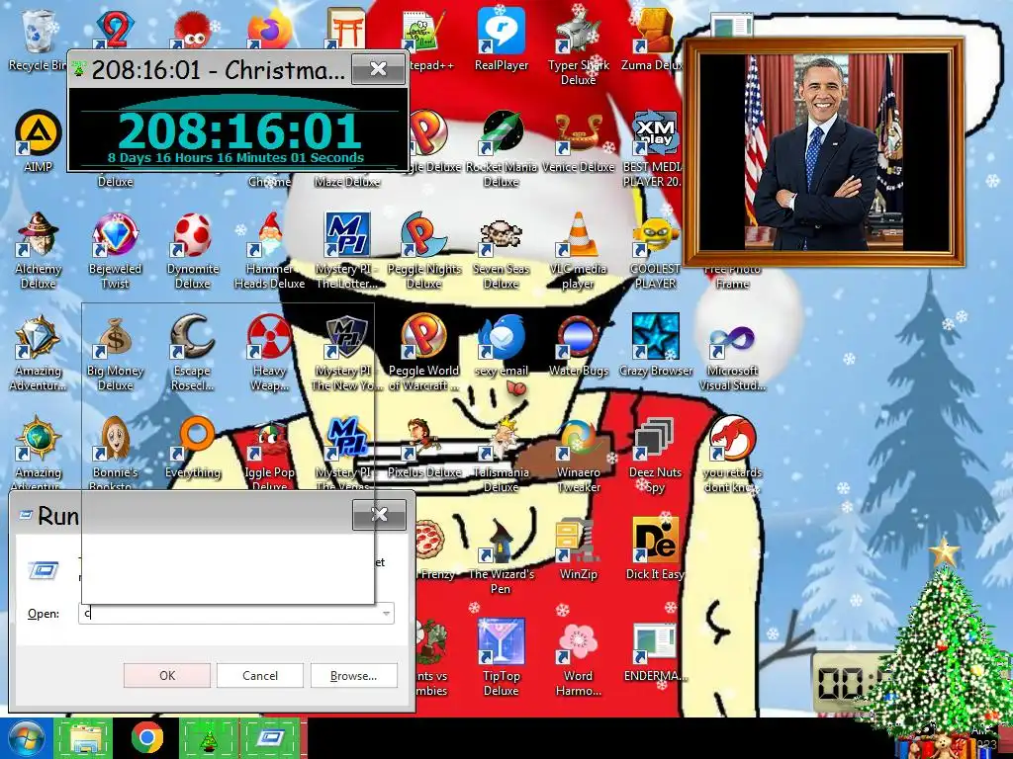Click the Open text field in Run
The width and height of the screenshot is (1013, 759).
236,613
